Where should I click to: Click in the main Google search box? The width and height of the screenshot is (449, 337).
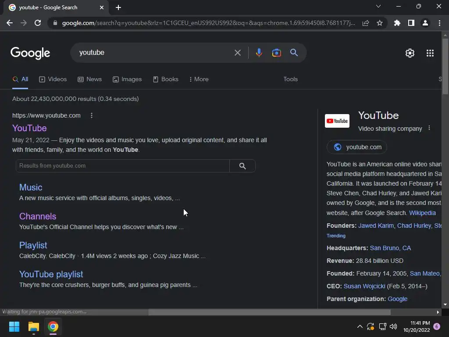click(155, 53)
